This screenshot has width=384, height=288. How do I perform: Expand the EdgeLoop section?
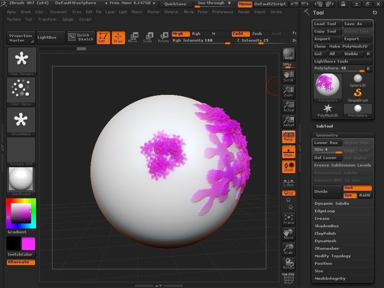[325, 211]
